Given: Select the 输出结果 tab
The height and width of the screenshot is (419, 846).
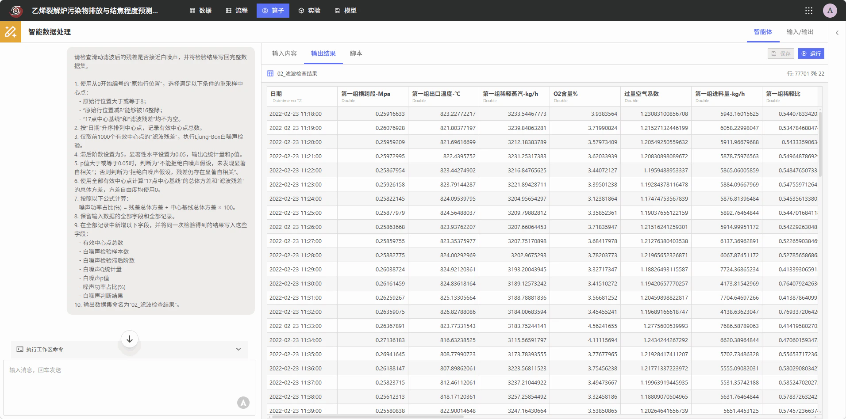Looking at the screenshot, I should click(x=323, y=53).
